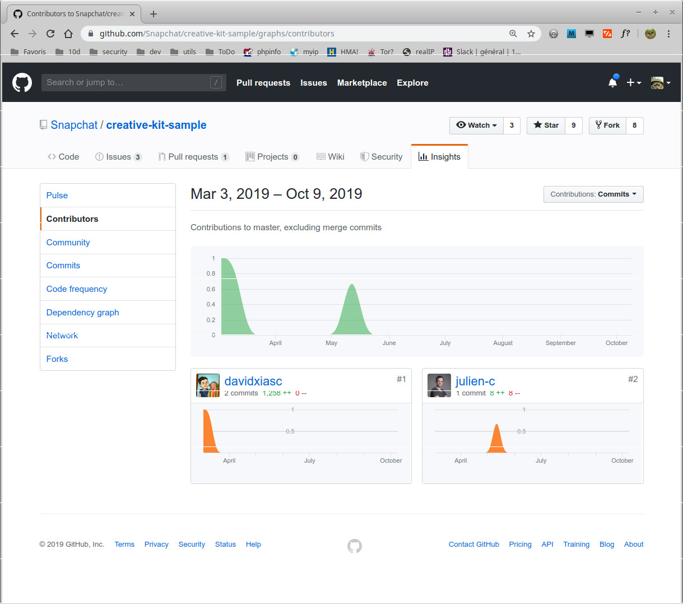
Task: Click the header Pull requests link
Action: click(263, 83)
